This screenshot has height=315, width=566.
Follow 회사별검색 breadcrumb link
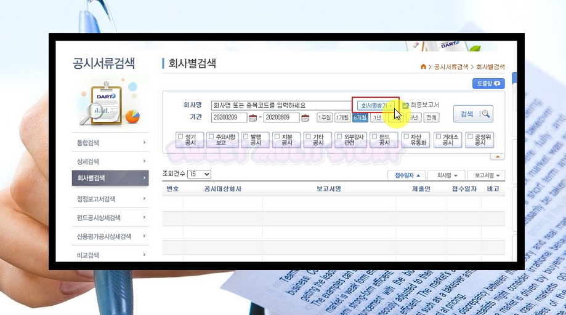pos(490,66)
